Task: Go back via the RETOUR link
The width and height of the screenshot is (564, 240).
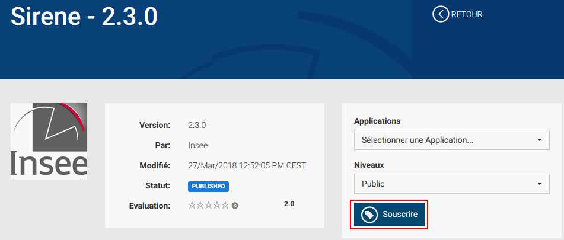Action: 467,15
